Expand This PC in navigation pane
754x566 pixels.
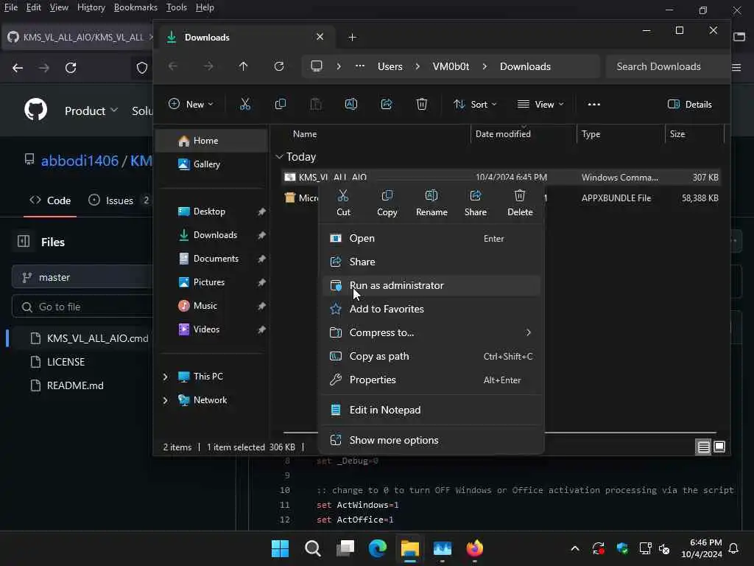point(166,377)
